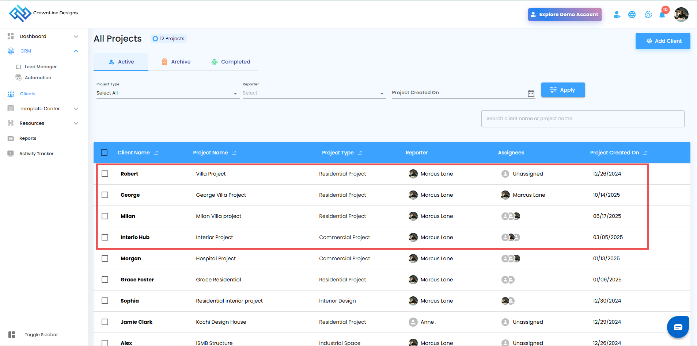Click the Toggle Sidebar icon
The width and height of the screenshot is (697, 346).
coord(12,335)
